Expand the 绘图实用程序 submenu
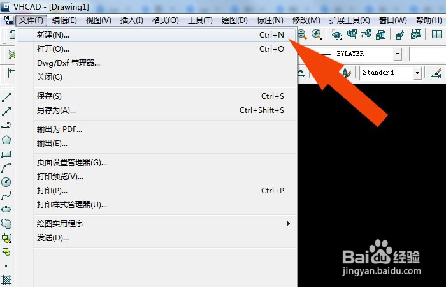The width and height of the screenshot is (446, 287). tap(165, 223)
